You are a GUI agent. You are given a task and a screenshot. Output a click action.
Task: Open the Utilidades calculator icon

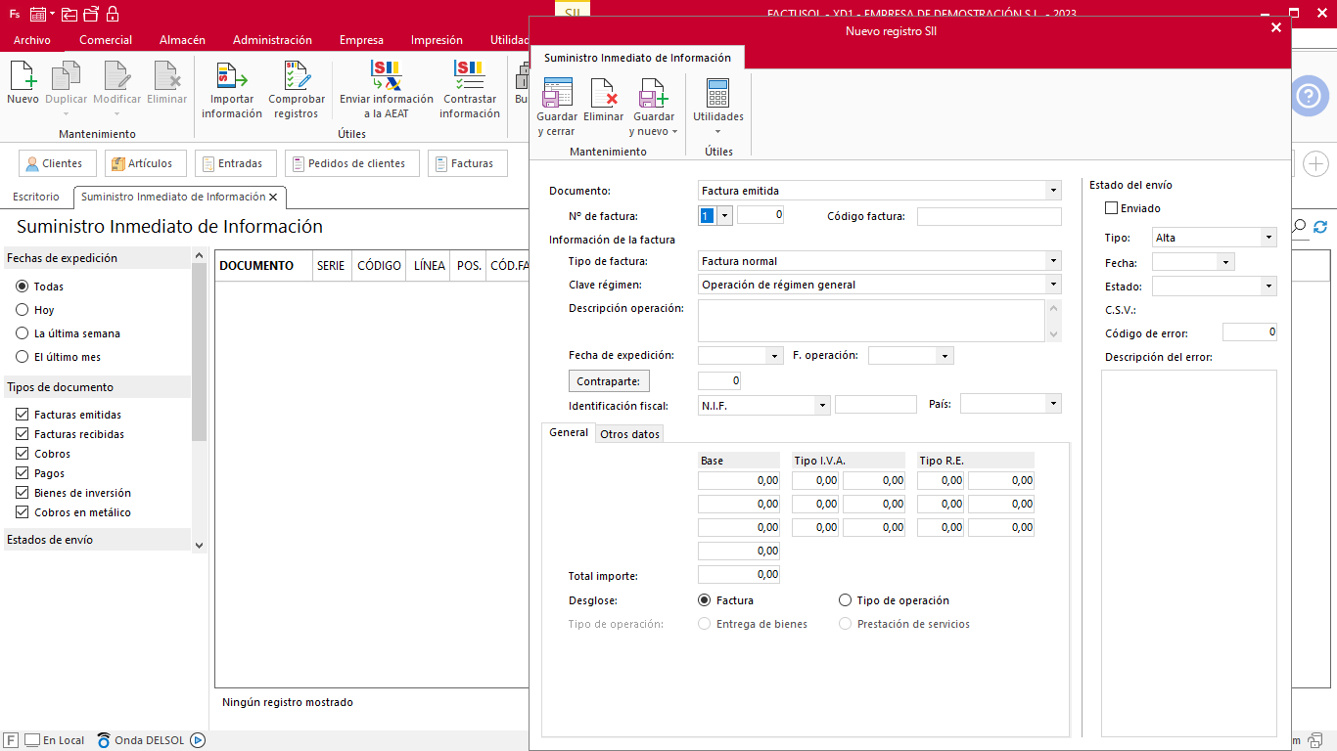717,95
